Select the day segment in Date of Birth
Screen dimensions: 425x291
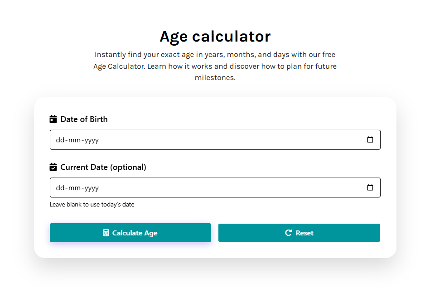60,140
